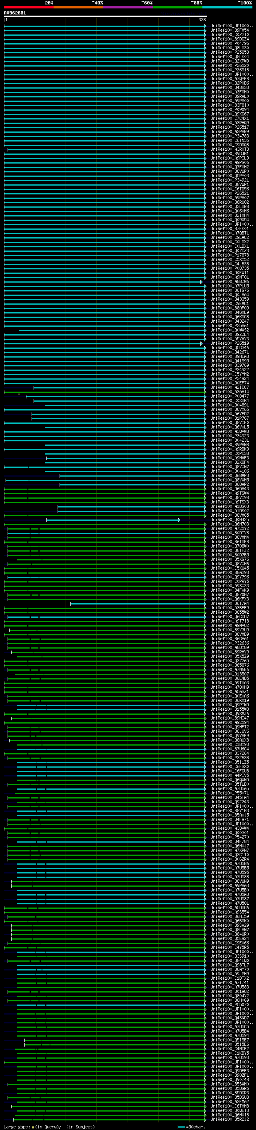Open the UniRef100_P34783 entry
The width and height of the screenshot is (256, 1130).
click(x=230, y=136)
